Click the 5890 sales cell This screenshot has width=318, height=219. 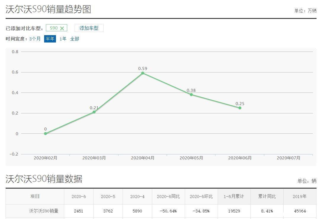point(137,211)
